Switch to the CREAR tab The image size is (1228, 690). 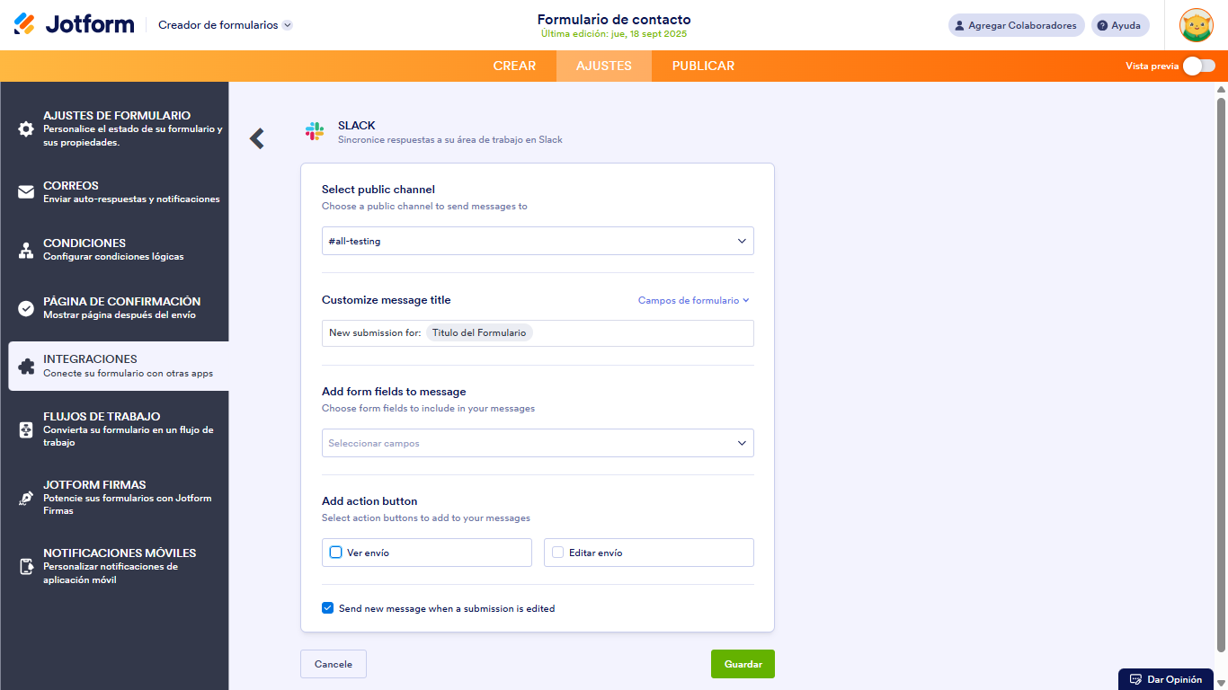pyautogui.click(x=514, y=66)
